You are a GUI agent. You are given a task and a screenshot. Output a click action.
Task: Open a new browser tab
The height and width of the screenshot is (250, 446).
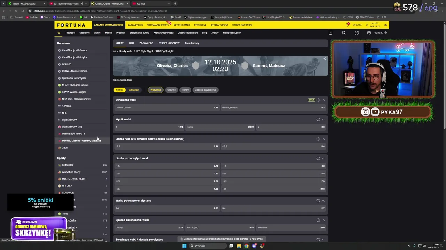(175, 3)
